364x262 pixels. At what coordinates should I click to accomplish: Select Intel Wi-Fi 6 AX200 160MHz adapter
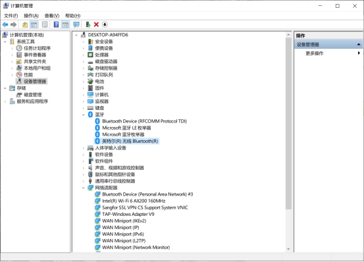[x=134, y=201]
